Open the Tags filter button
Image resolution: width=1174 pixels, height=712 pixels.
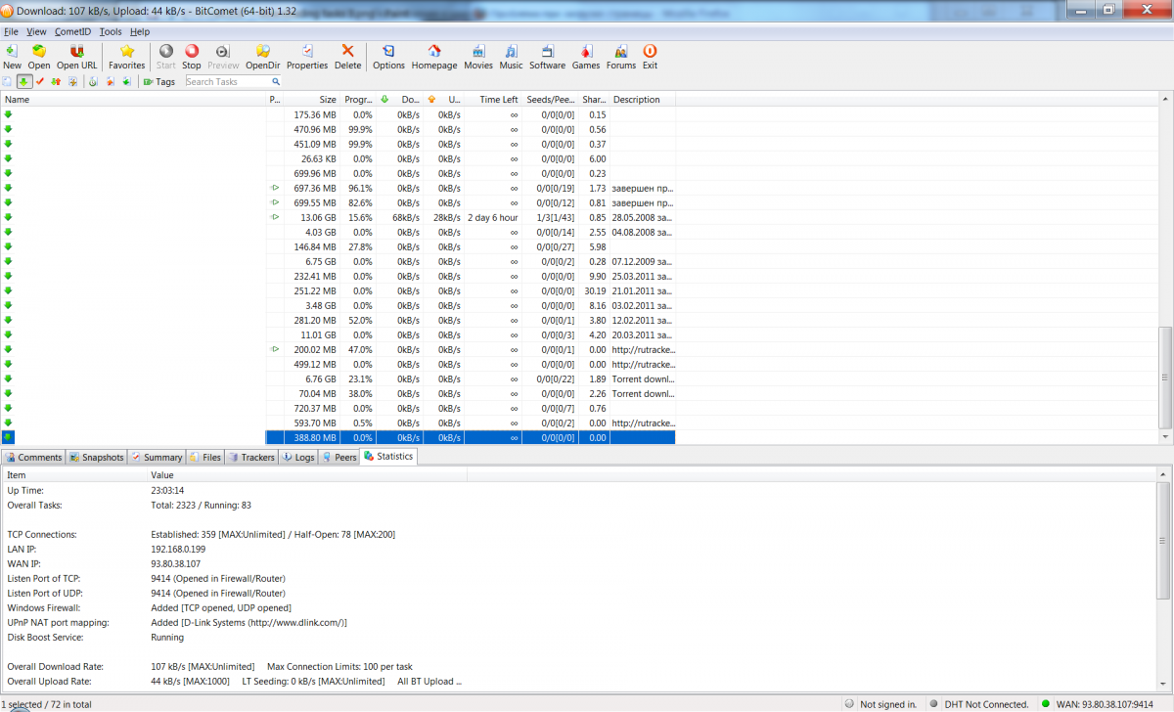click(x=159, y=82)
